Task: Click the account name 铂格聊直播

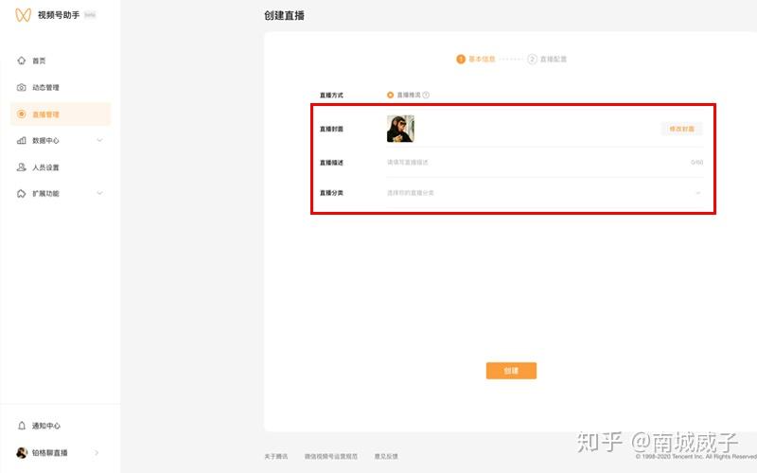Action: (50, 453)
